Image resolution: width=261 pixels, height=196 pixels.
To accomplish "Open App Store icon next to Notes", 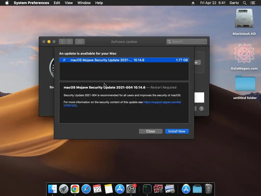I will click(x=120, y=189).
